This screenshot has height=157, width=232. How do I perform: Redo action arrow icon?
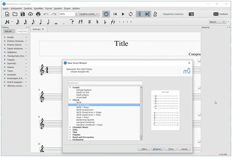click(x=54, y=14)
